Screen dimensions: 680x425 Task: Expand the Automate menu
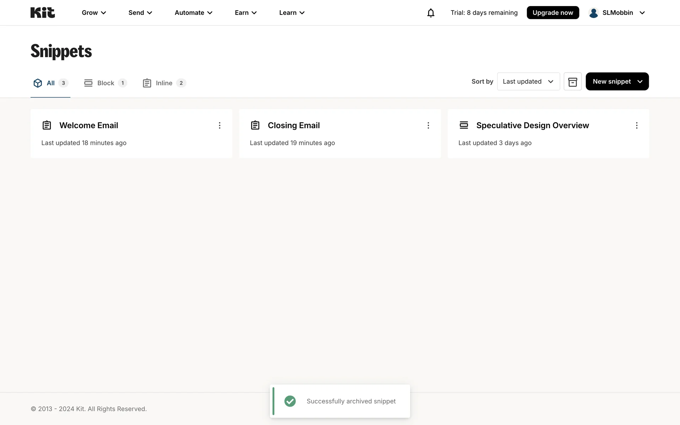click(193, 13)
